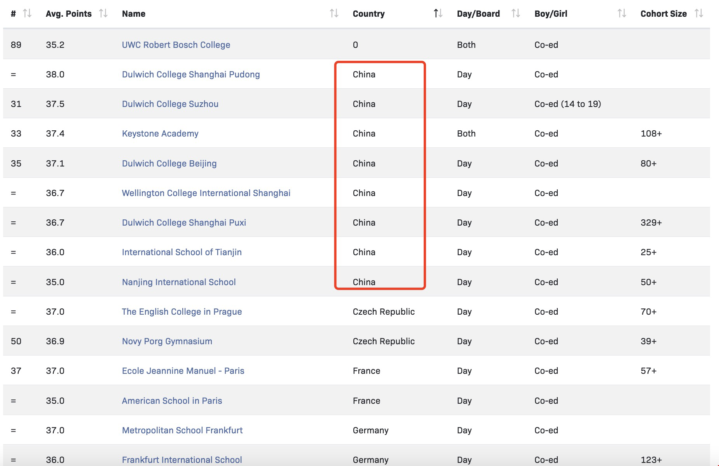Sort table by Name column arrows
The height and width of the screenshot is (466, 719).
pos(334,14)
